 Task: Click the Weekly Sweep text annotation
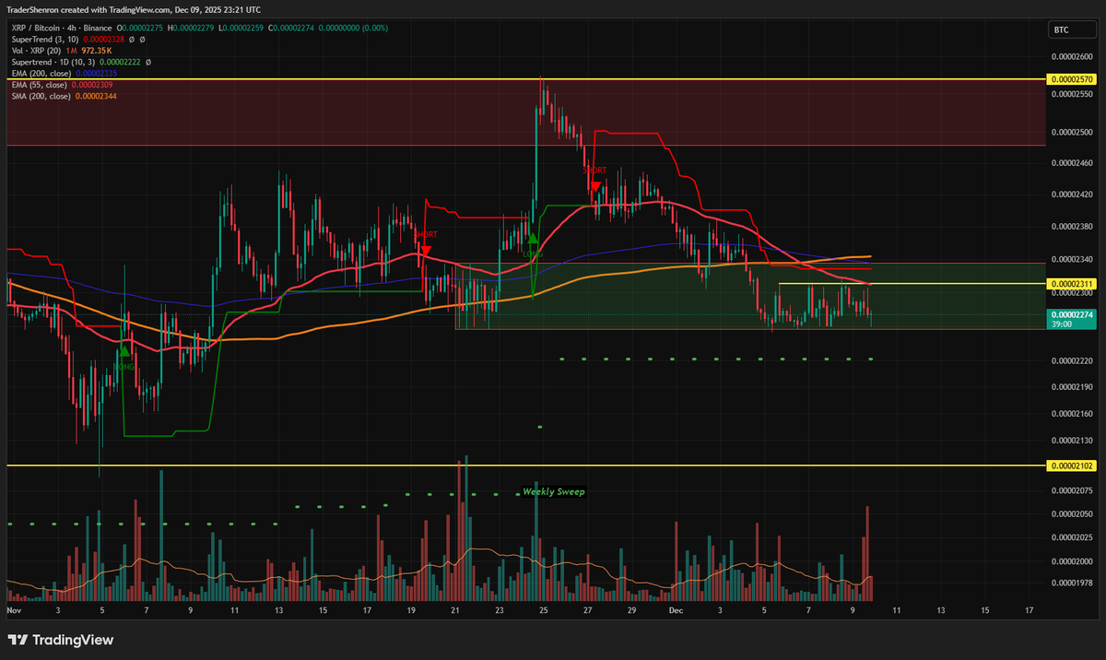(553, 491)
